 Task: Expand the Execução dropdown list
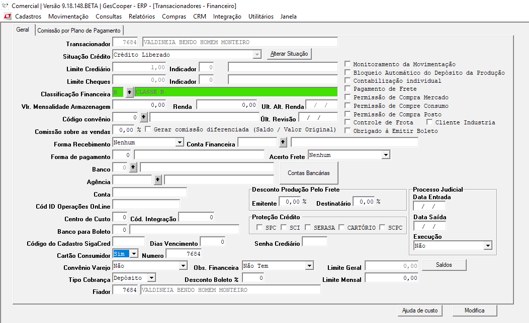tap(487, 246)
